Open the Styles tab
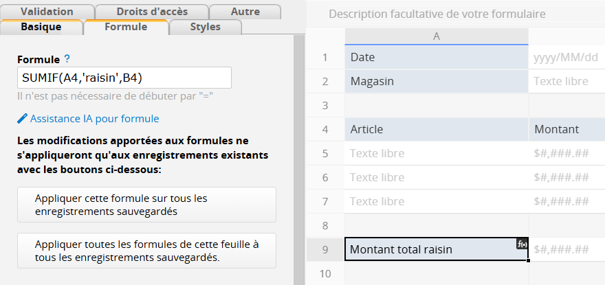605x285 pixels. click(205, 27)
